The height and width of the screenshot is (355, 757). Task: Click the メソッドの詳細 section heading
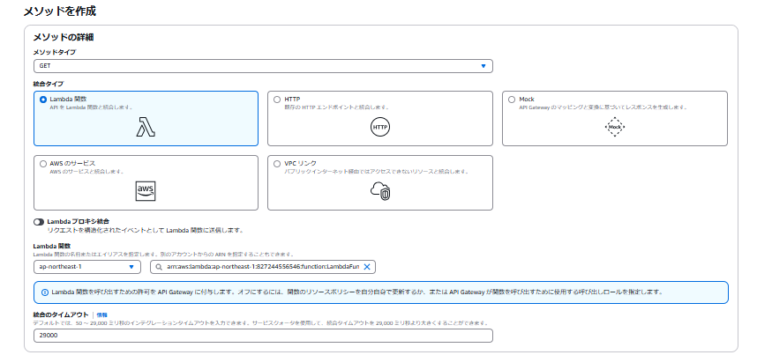pos(63,37)
